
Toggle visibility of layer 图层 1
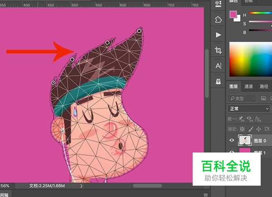(x=232, y=152)
